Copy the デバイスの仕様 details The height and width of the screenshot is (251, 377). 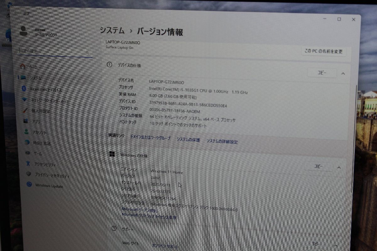(x=322, y=73)
